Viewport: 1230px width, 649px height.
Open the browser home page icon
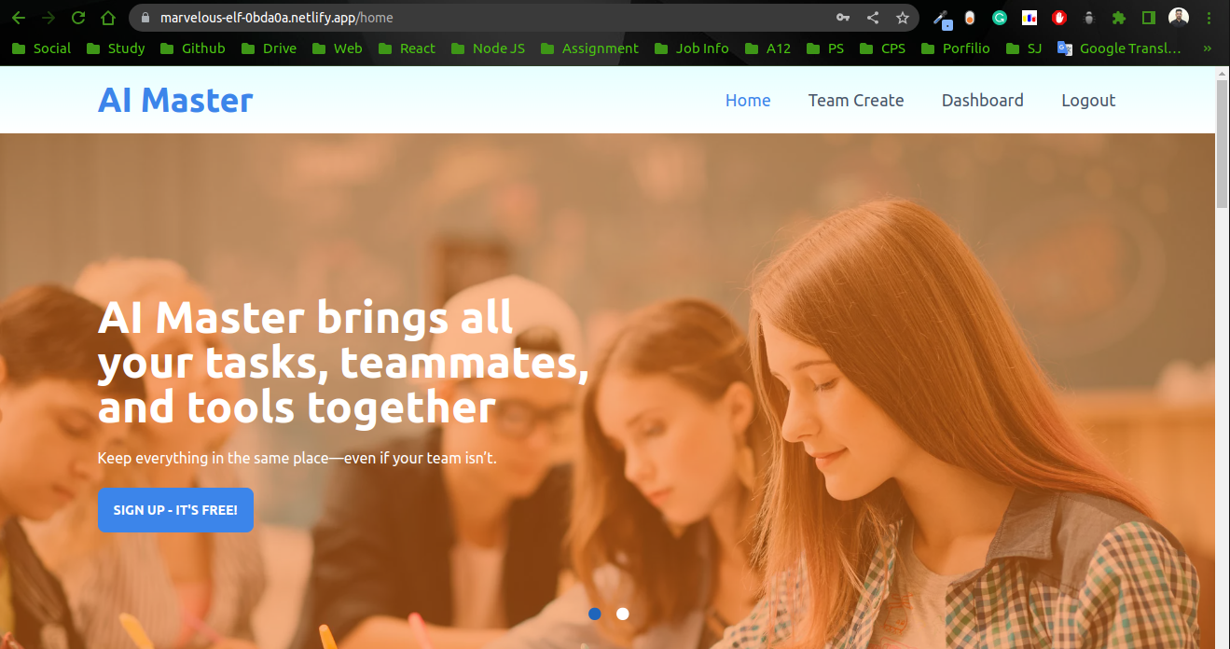[108, 18]
